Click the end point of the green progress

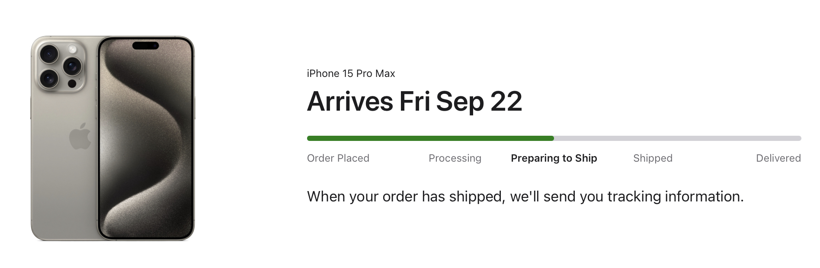pos(553,138)
